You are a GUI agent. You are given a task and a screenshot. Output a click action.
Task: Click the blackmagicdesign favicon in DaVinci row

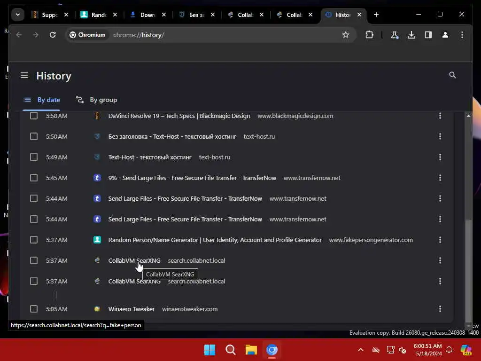tap(97, 116)
